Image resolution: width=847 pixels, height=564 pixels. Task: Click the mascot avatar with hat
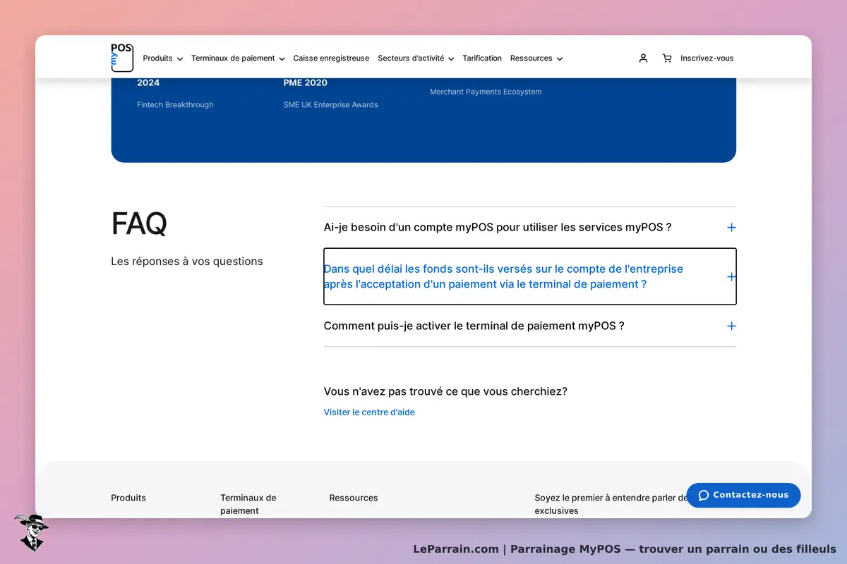31,532
